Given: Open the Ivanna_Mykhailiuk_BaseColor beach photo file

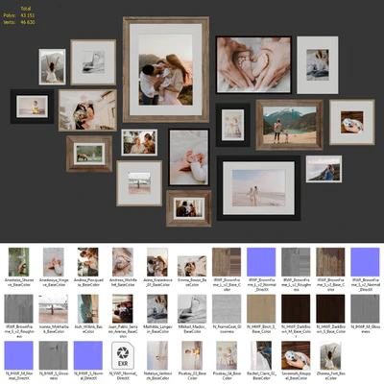Looking at the screenshot, I should (54, 309).
